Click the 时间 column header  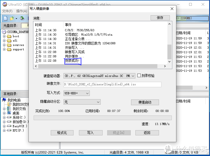(39, 25)
